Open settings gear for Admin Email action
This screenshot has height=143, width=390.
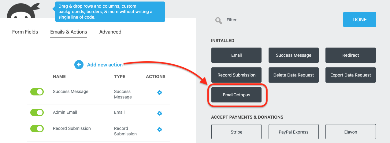(x=159, y=113)
